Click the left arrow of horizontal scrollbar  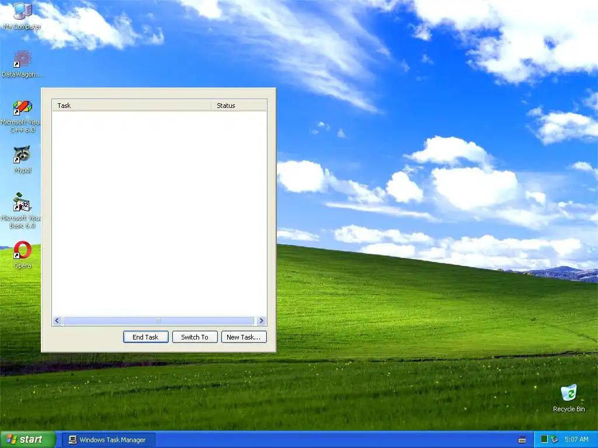(58, 321)
